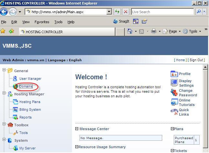This screenshot has height=153, width=209.
Task: Collapse the Hosting Manager node
Action: [x=4, y=93]
